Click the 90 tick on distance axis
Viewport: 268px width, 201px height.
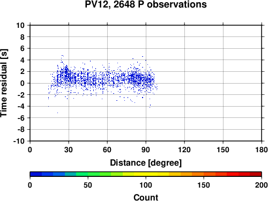point(146,150)
